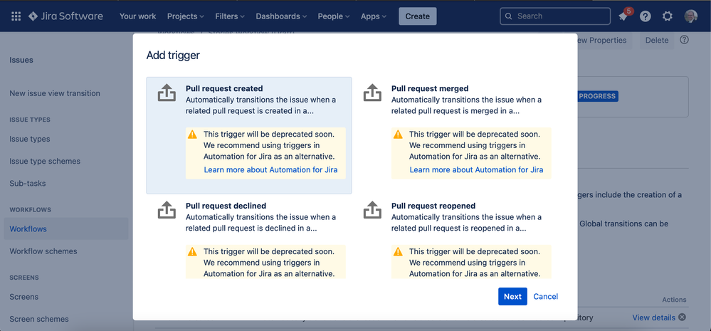
Task: Expand the People dropdown
Action: coord(334,16)
